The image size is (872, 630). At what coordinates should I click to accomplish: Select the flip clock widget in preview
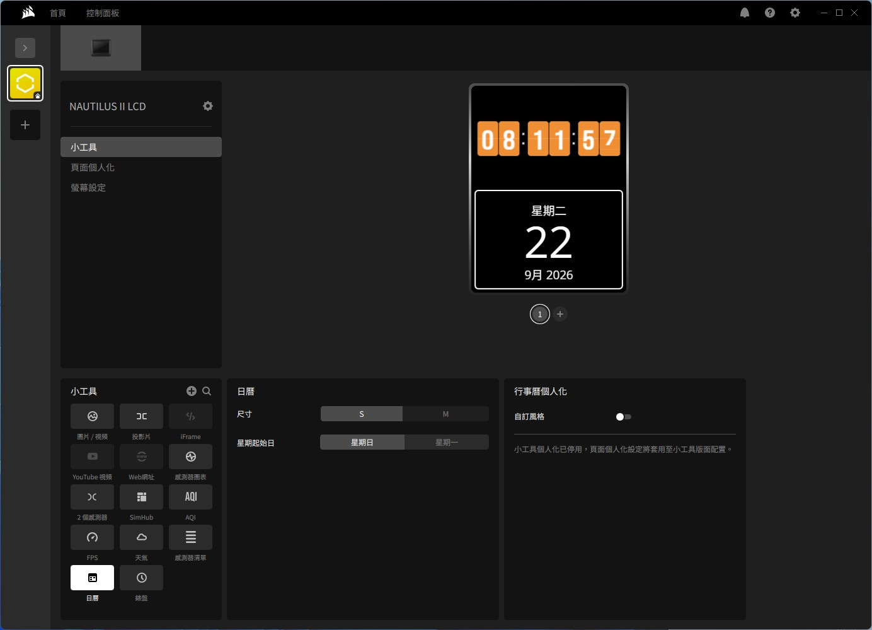[x=549, y=139]
